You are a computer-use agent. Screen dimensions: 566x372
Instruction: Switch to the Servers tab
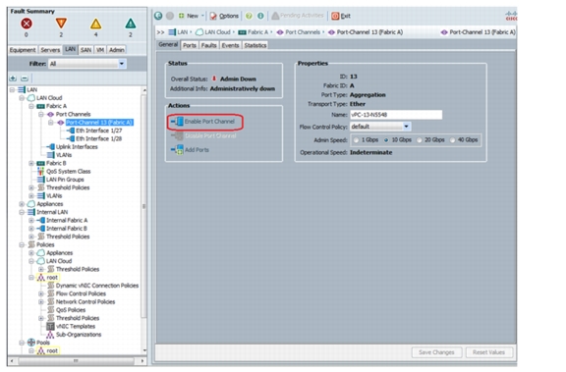coord(50,50)
